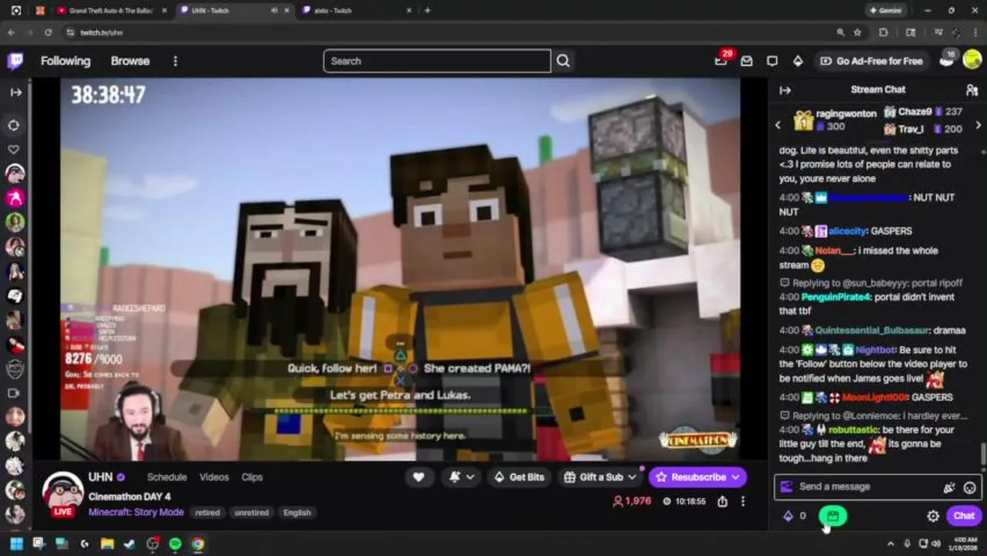Open the UHN Clips tab
Screen dimensions: 987x556
pyautogui.click(x=252, y=477)
